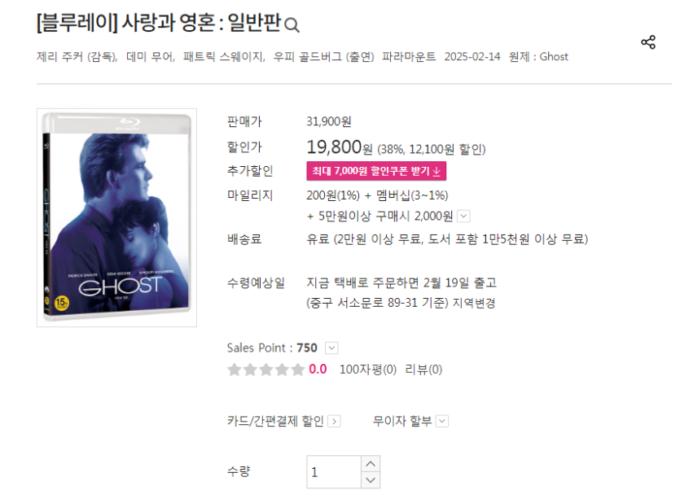Expand the mileage details chevron

click(x=463, y=216)
